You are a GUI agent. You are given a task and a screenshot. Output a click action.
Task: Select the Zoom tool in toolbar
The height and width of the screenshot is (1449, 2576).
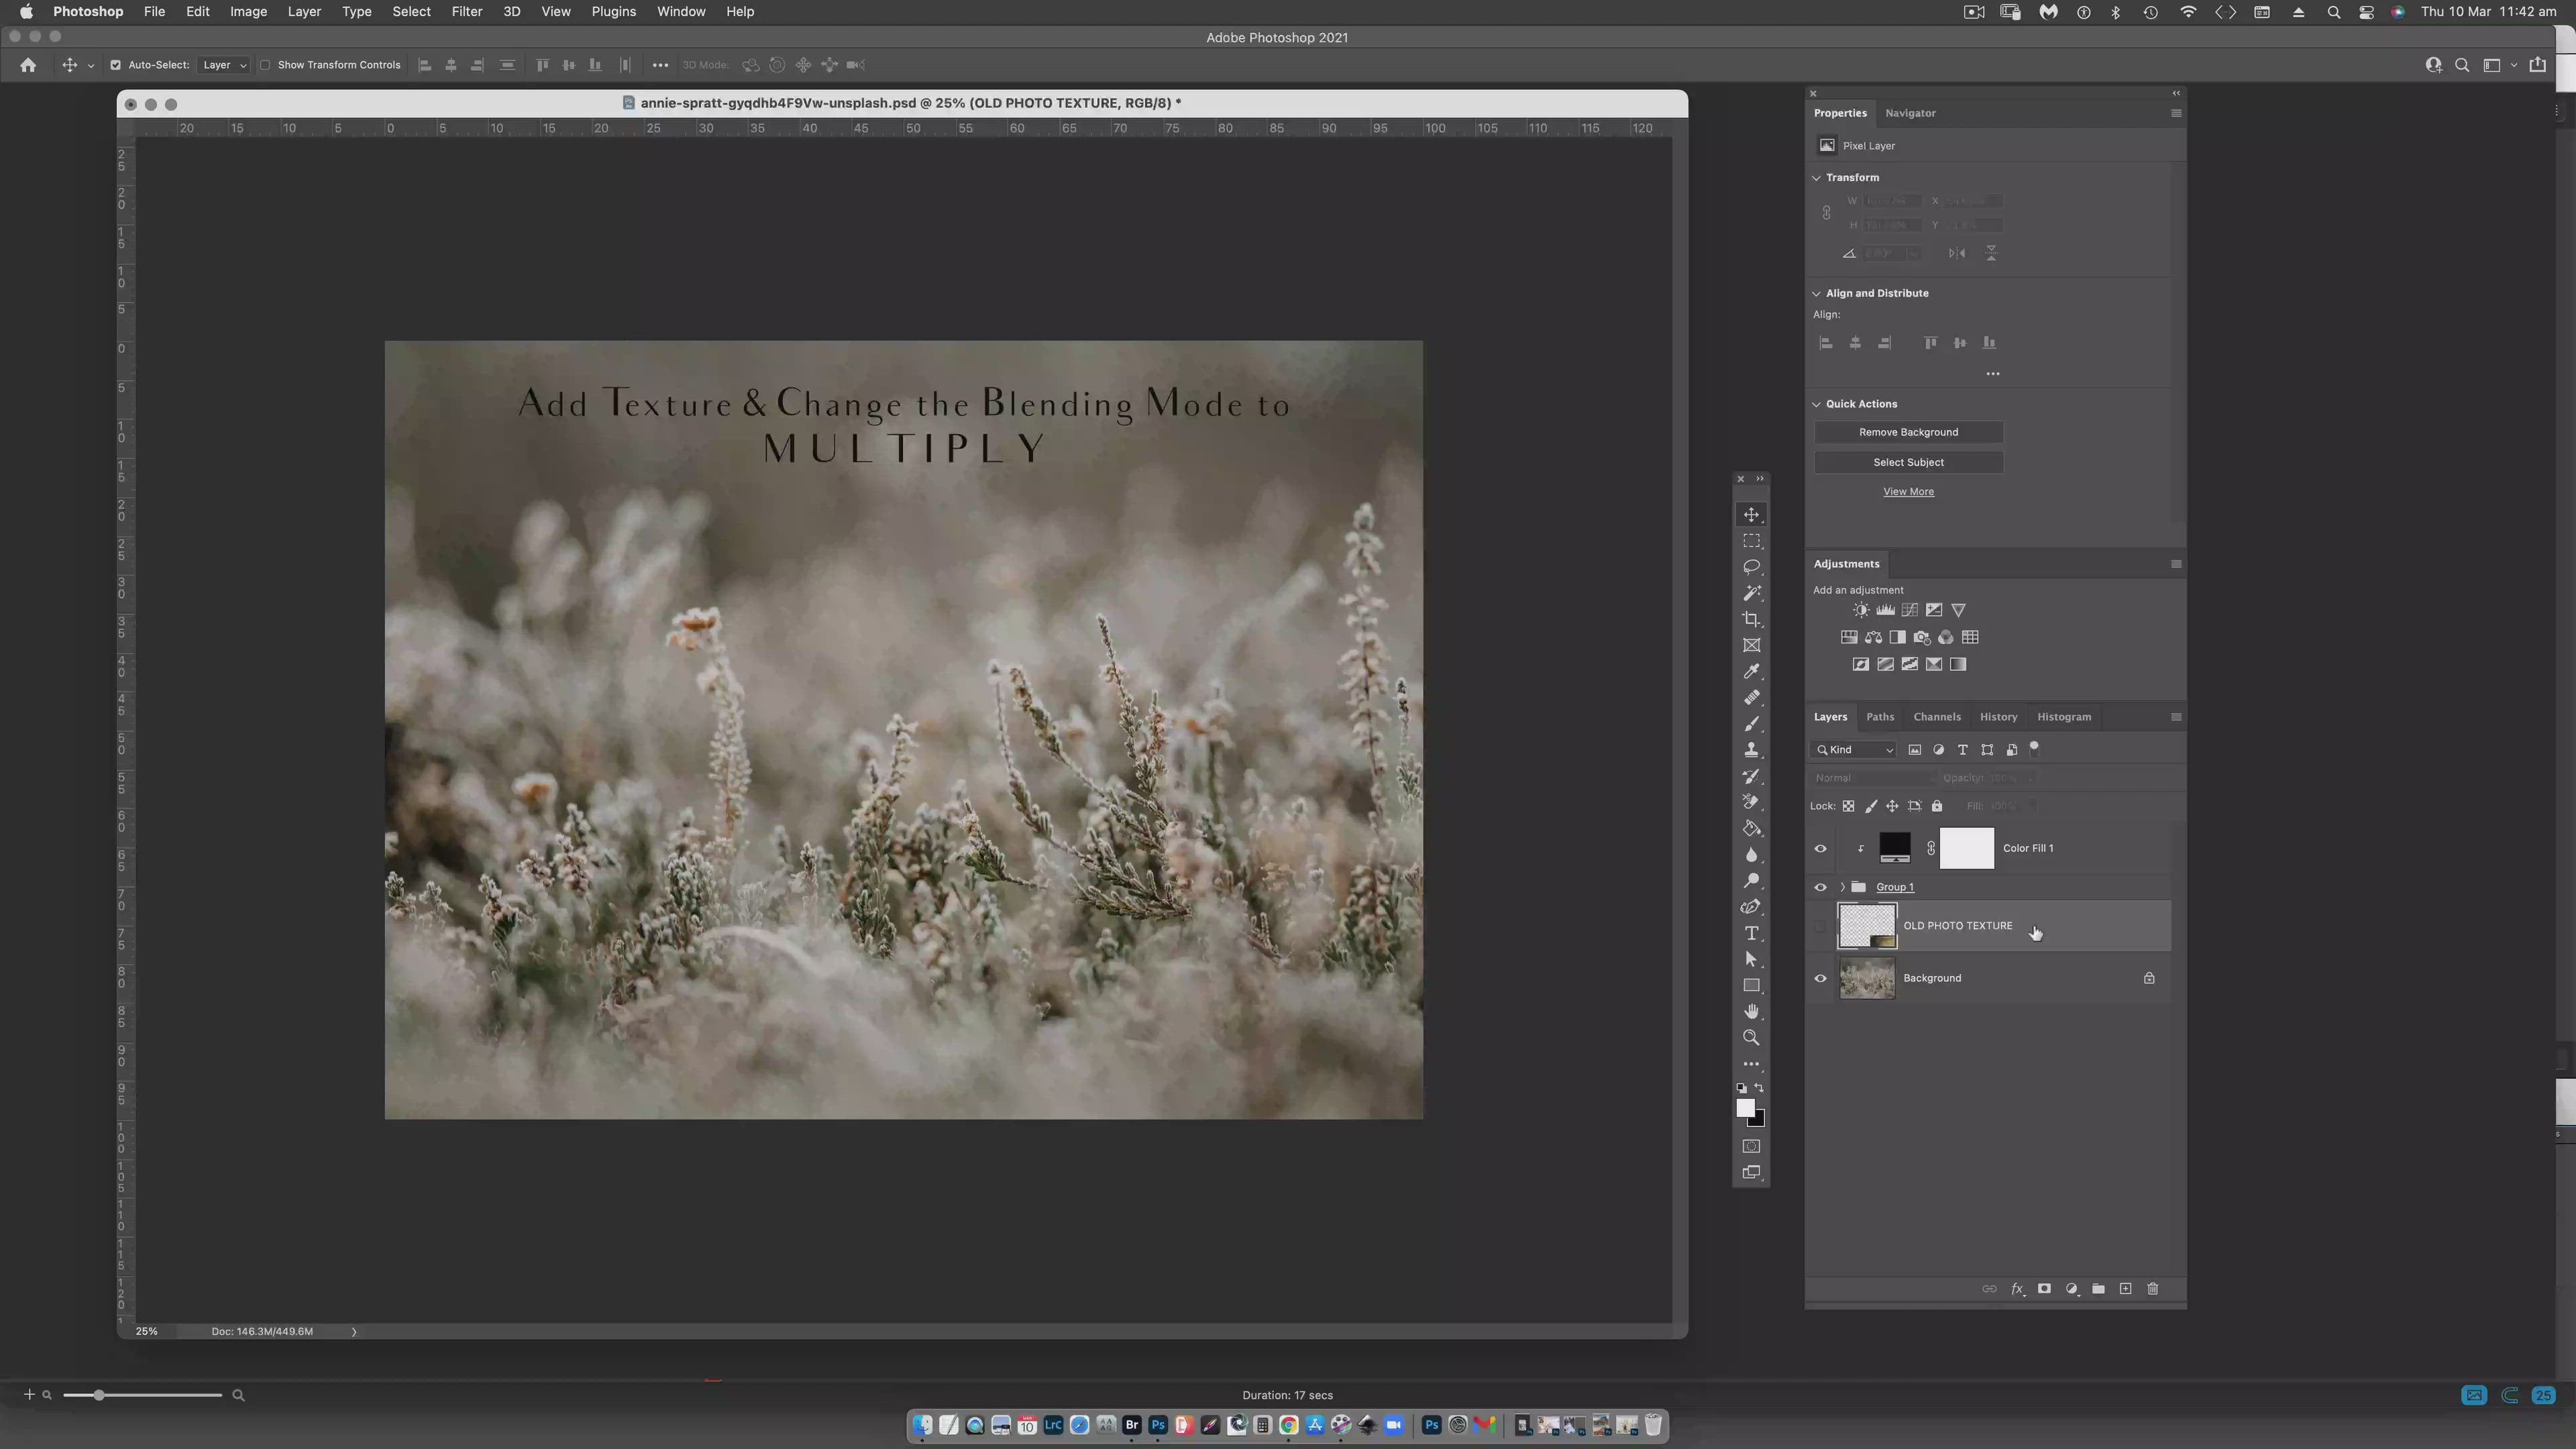(1751, 1038)
